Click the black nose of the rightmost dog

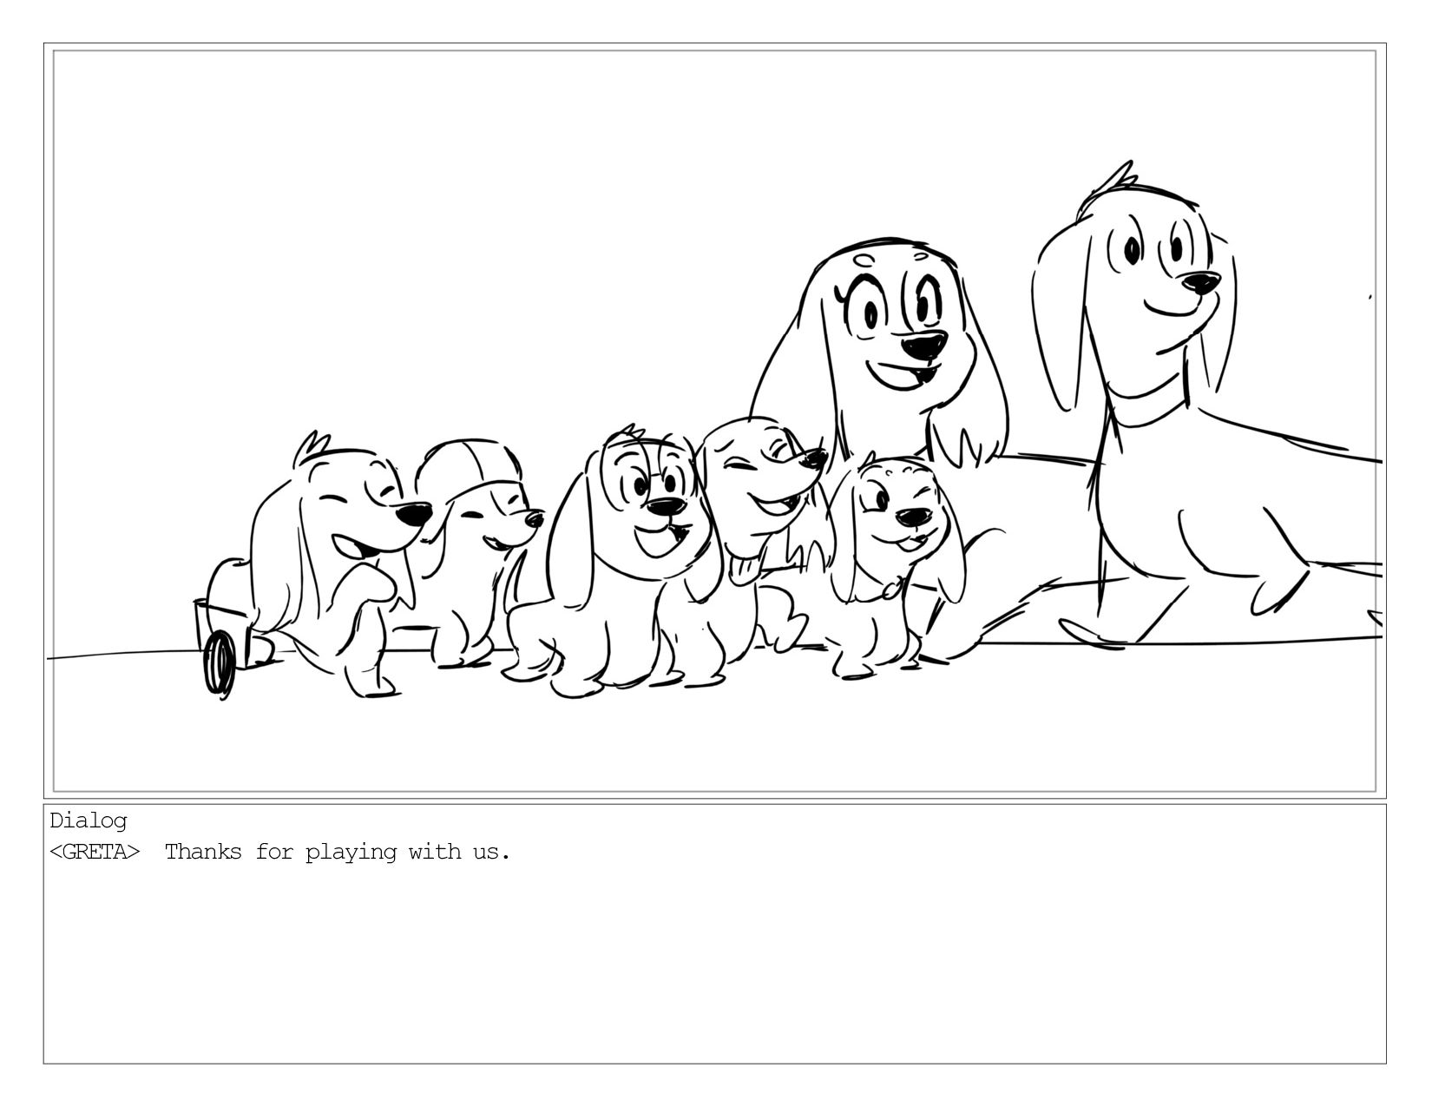pyautogui.click(x=1201, y=283)
